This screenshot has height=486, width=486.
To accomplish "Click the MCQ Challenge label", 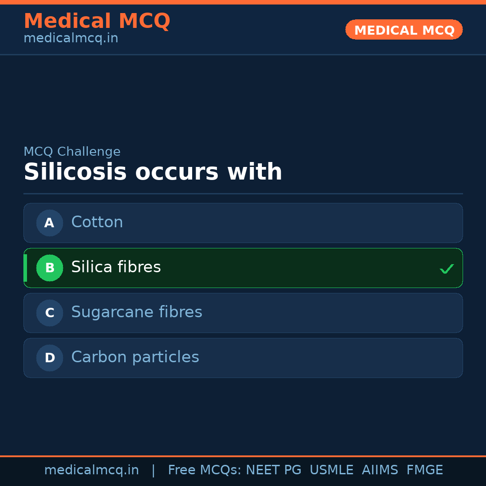I will pos(72,152).
